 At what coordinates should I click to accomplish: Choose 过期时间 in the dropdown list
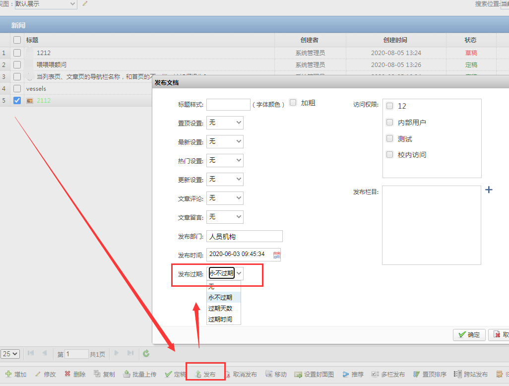(x=220, y=319)
